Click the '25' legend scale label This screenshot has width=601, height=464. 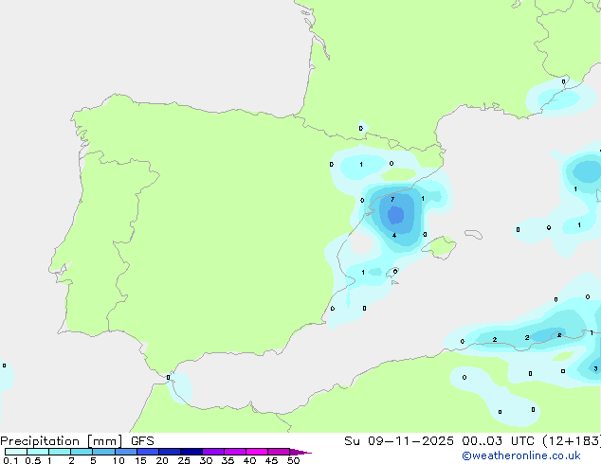[184, 460]
